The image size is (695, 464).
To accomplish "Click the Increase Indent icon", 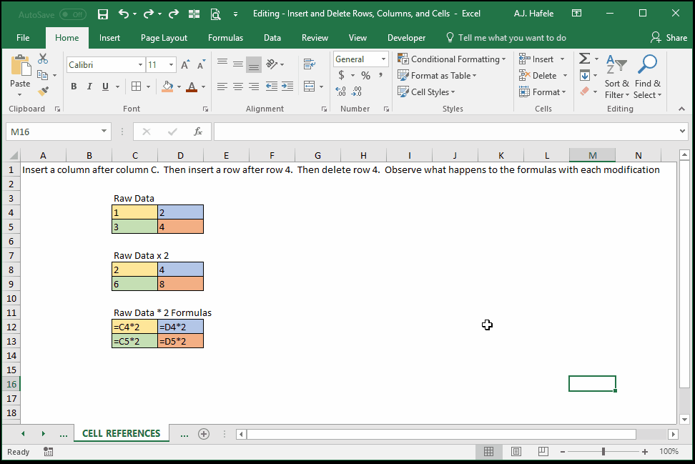I will click(x=287, y=87).
